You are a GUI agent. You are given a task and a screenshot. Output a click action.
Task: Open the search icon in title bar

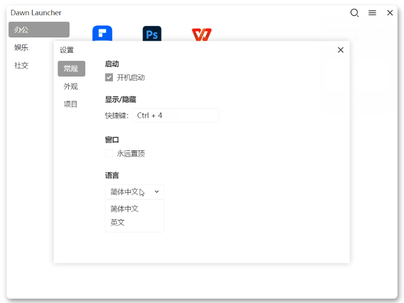coord(355,13)
